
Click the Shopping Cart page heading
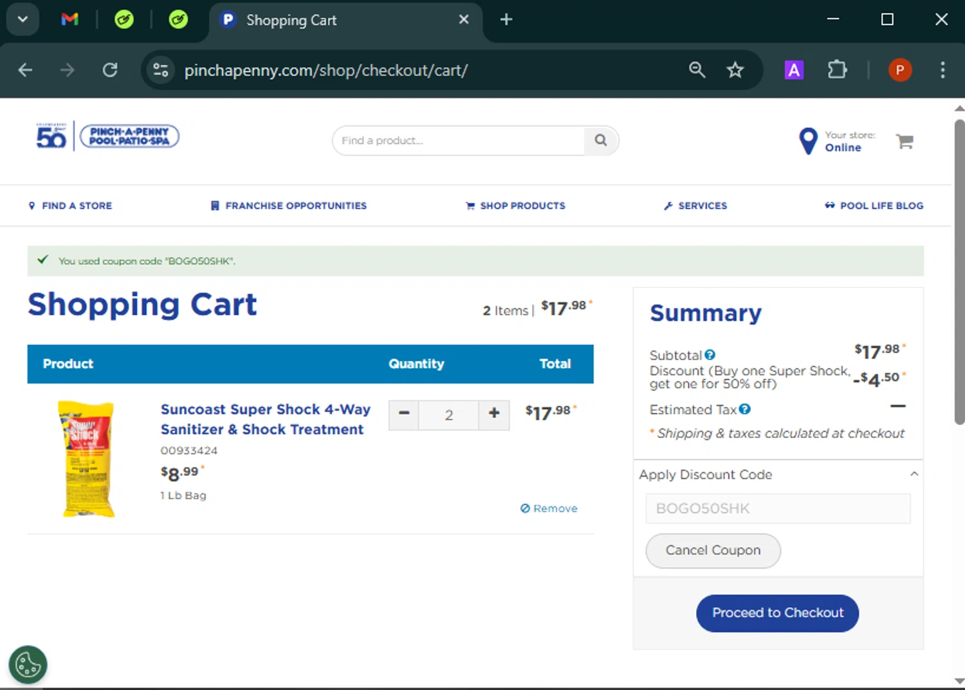click(142, 304)
